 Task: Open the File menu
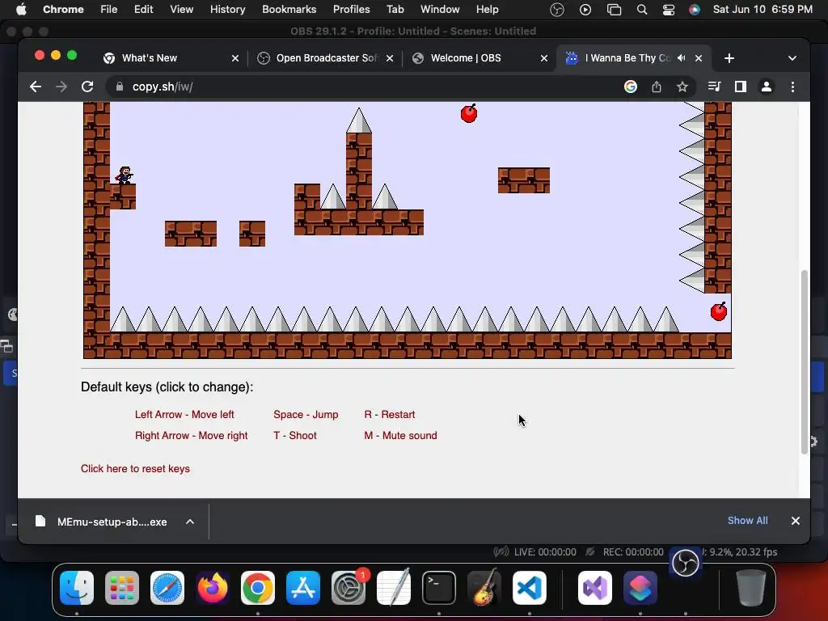(x=109, y=10)
